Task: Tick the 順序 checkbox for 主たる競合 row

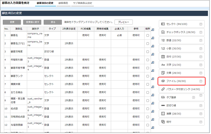Action: (148, 92)
